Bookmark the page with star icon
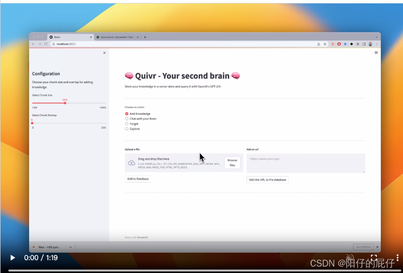Viewport: 403px width, 273px height. click(x=325, y=44)
